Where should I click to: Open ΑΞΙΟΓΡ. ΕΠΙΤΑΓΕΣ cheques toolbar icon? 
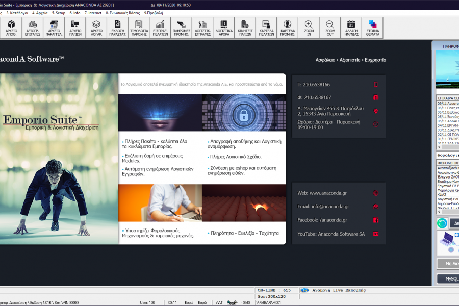coord(33,28)
